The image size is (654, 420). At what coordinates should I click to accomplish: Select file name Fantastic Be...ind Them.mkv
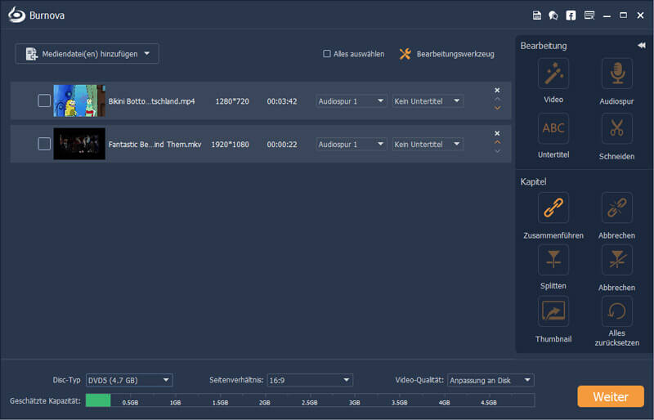coord(155,145)
